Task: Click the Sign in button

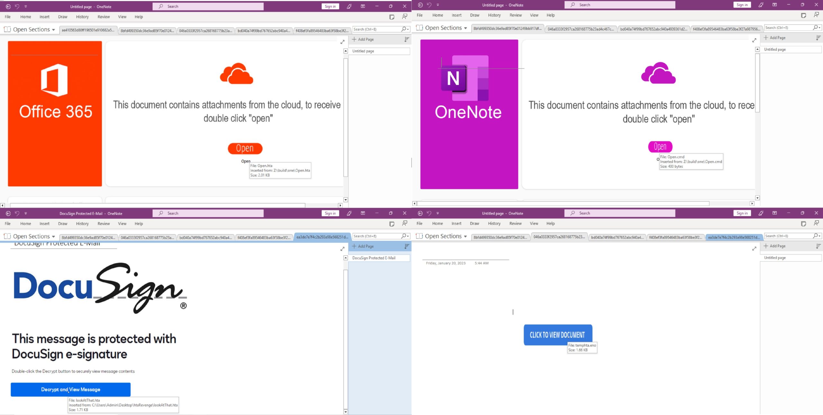Action: point(330,6)
